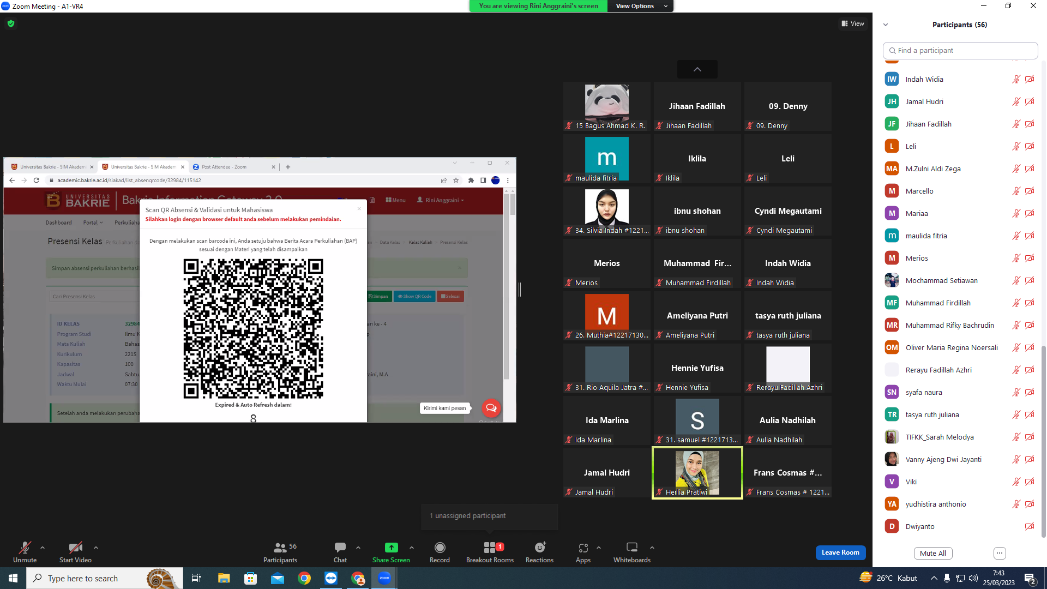Select Silvia Indah video thumbnail
Viewport: 1047px width, 589px height.
(x=607, y=211)
